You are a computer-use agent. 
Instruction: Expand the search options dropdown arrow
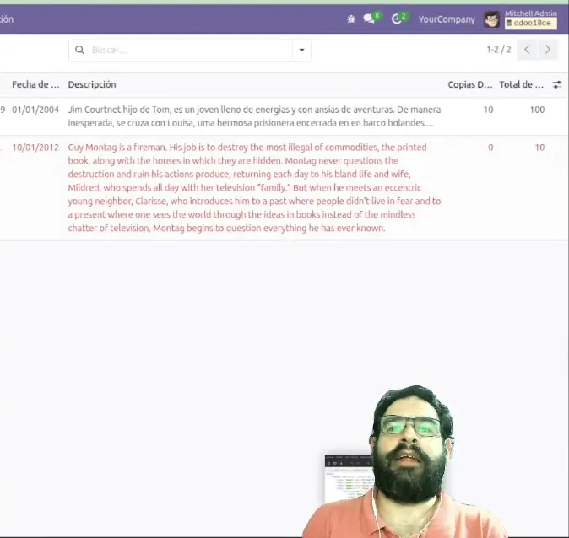click(301, 51)
